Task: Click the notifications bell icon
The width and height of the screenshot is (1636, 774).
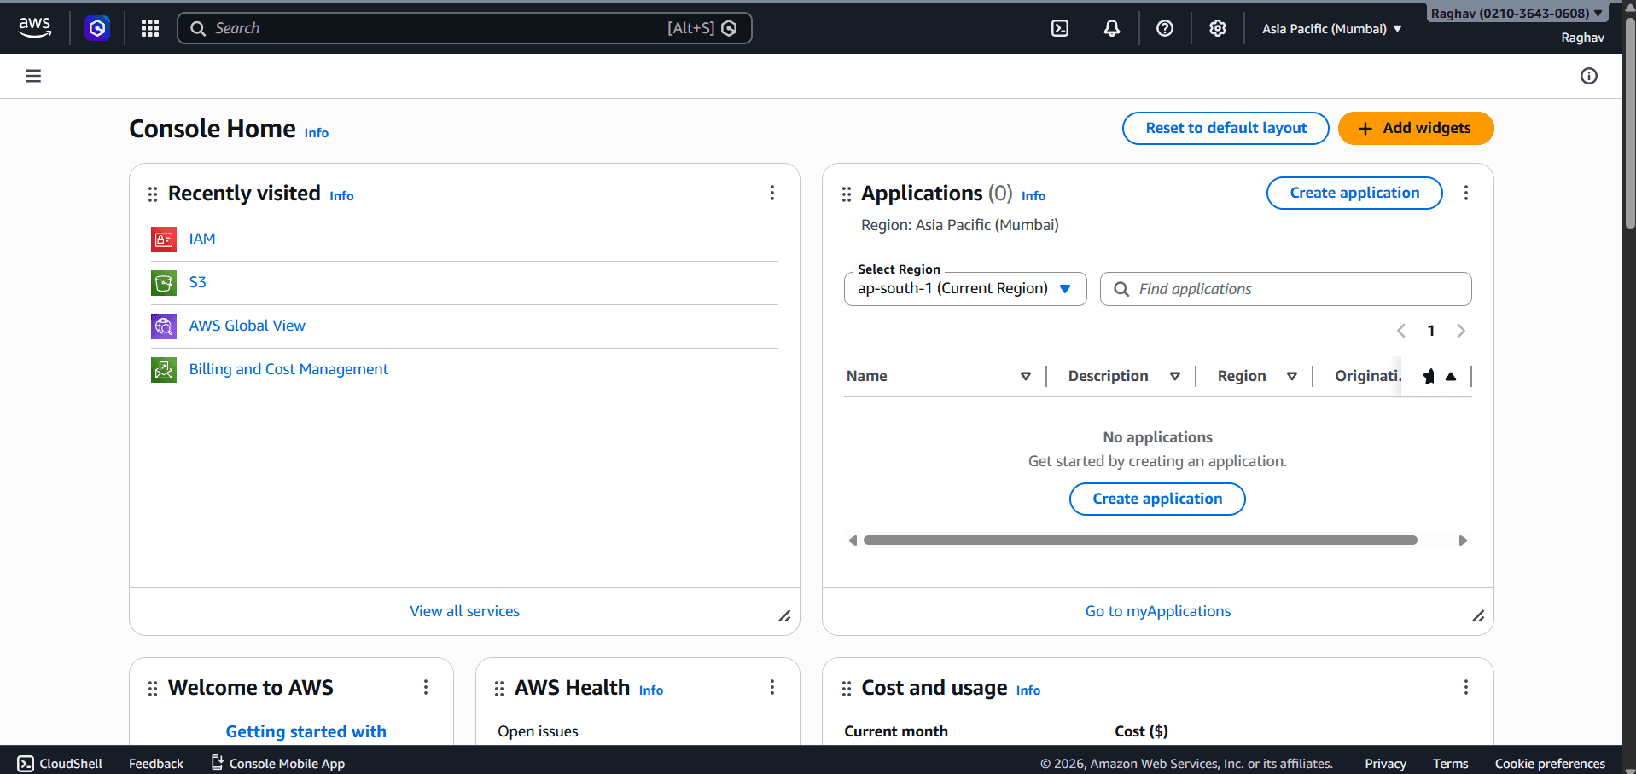Action: [x=1111, y=27]
